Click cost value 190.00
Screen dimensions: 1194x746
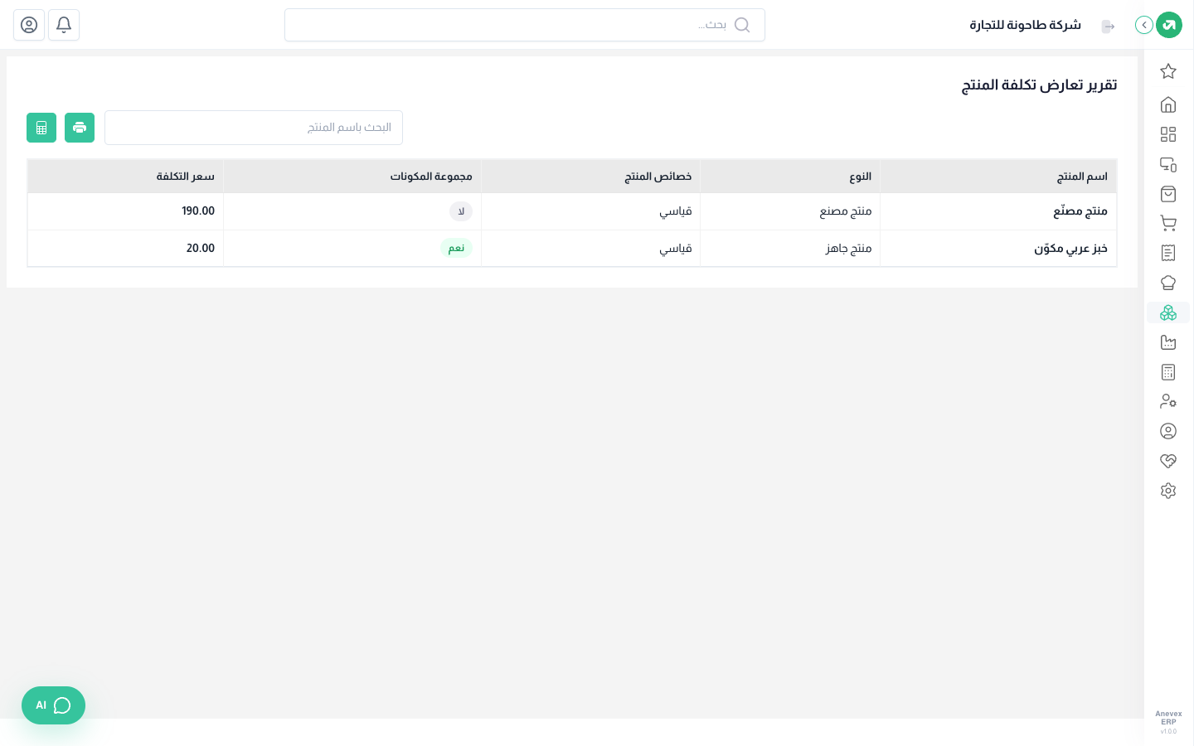198,211
